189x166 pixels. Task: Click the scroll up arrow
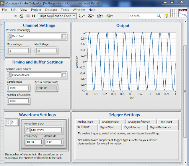185,22
